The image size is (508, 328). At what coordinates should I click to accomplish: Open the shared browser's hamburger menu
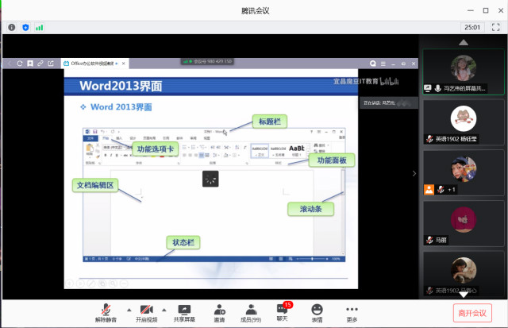383,64
